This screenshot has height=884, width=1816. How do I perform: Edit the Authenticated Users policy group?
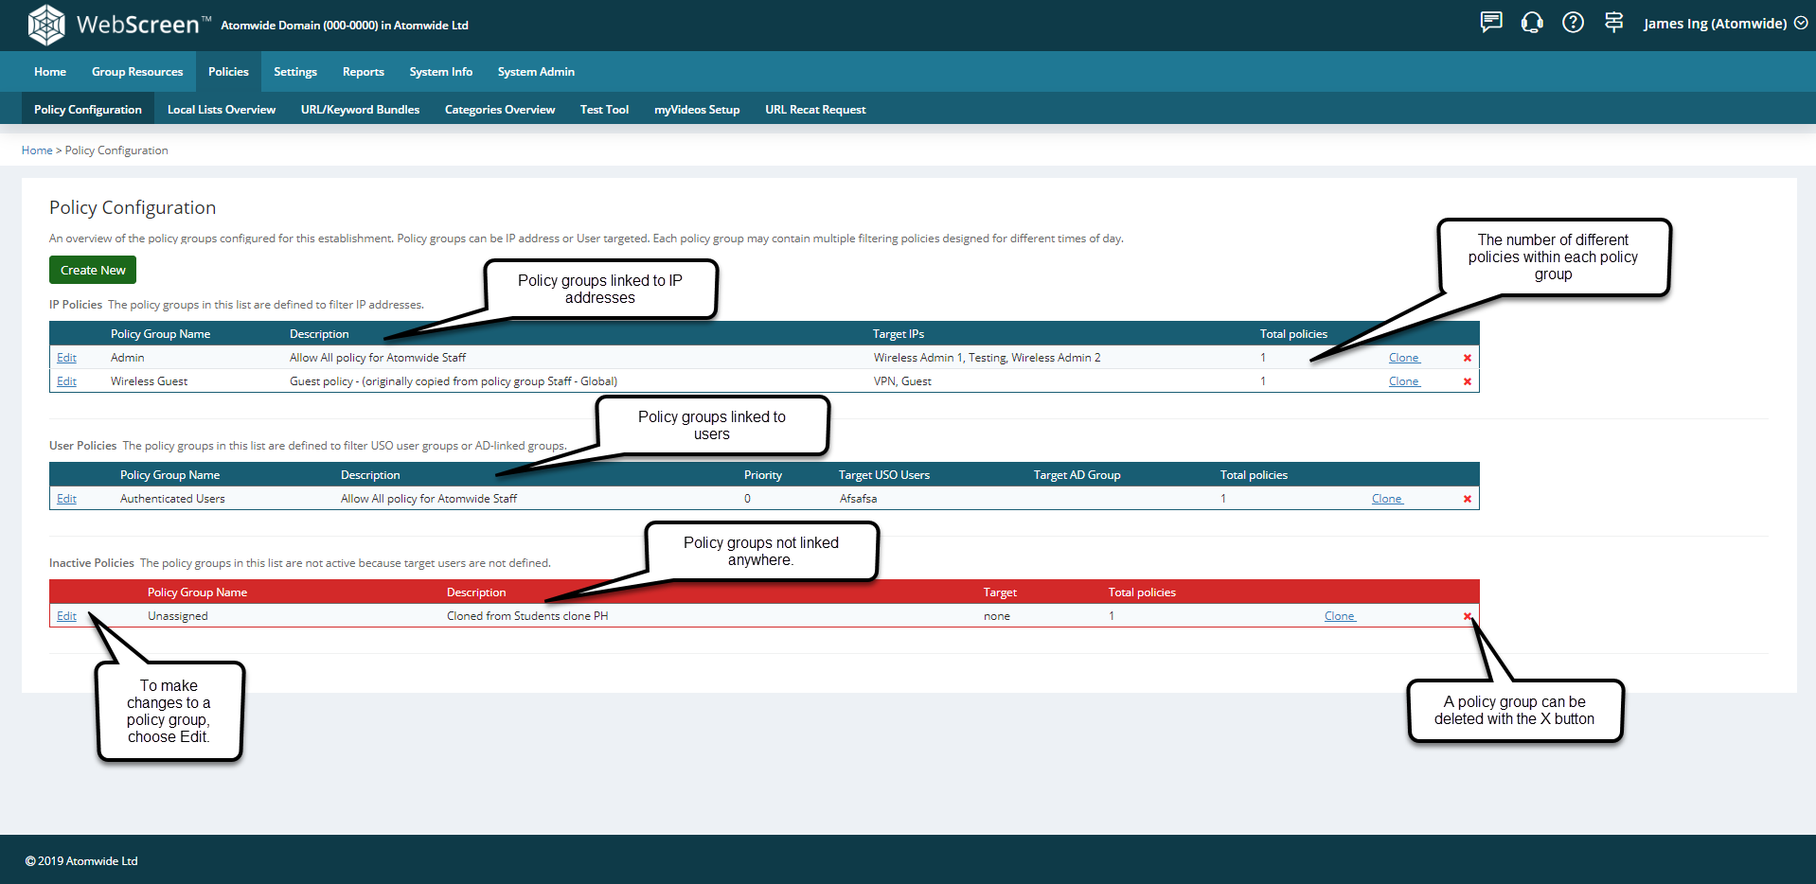pyautogui.click(x=66, y=499)
